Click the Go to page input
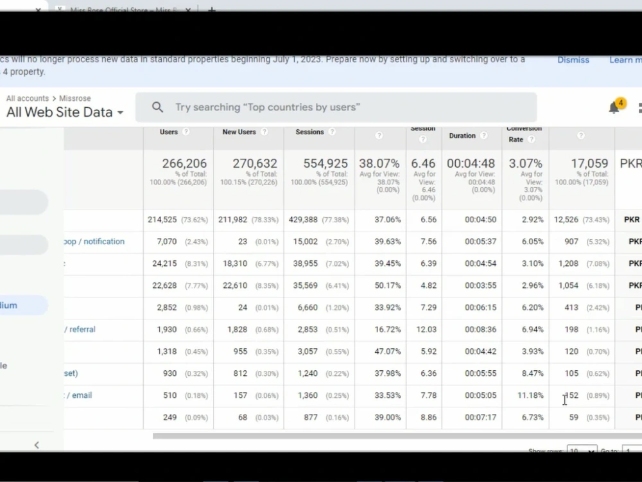642x482 pixels. click(632, 450)
